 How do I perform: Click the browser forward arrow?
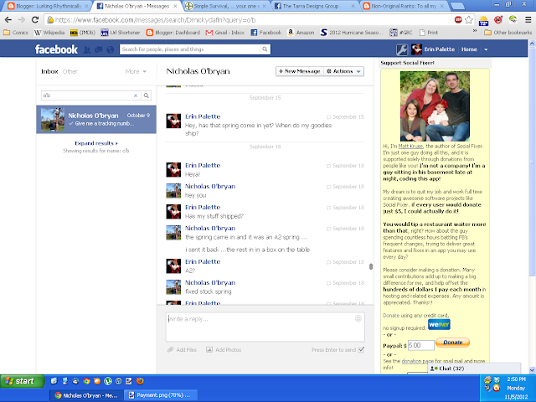(x=22, y=20)
